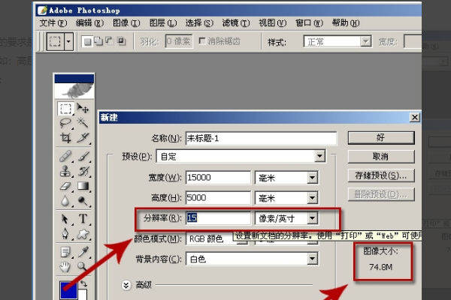The height and width of the screenshot is (300, 451).
Task: Select the Hand tool
Action: [x=65, y=267]
